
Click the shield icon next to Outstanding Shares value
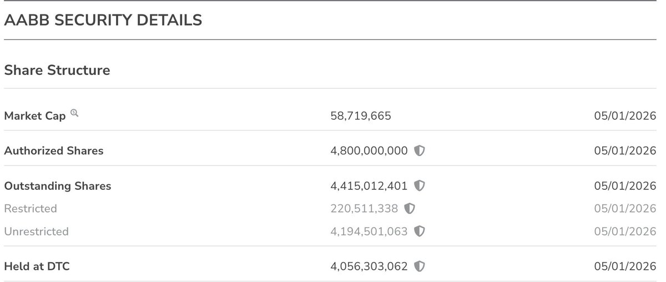(x=420, y=185)
